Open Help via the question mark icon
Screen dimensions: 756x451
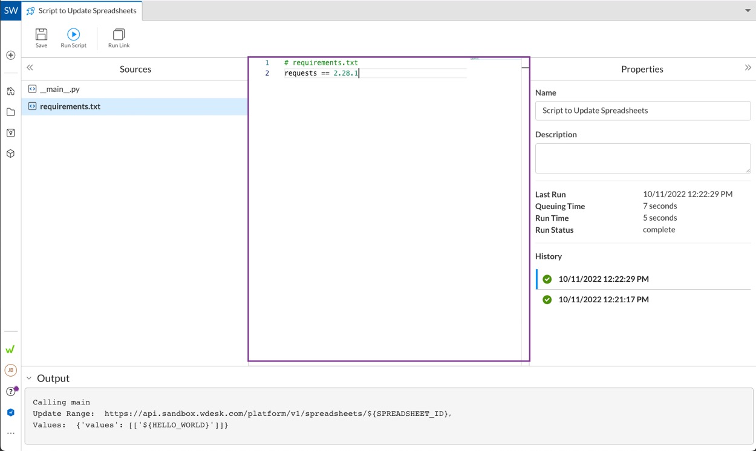pyautogui.click(x=10, y=391)
